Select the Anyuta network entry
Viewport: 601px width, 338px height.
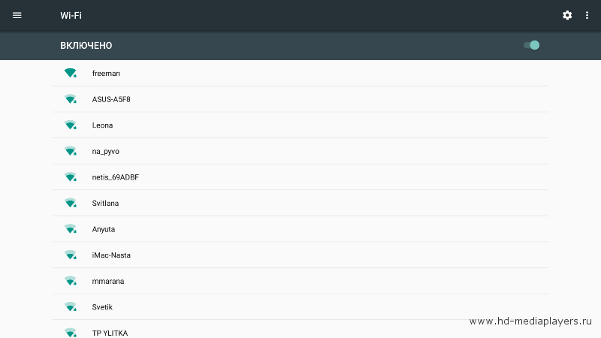point(300,229)
